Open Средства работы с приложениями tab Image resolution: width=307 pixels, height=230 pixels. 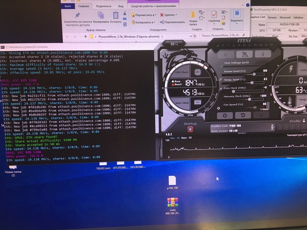(153, 6)
